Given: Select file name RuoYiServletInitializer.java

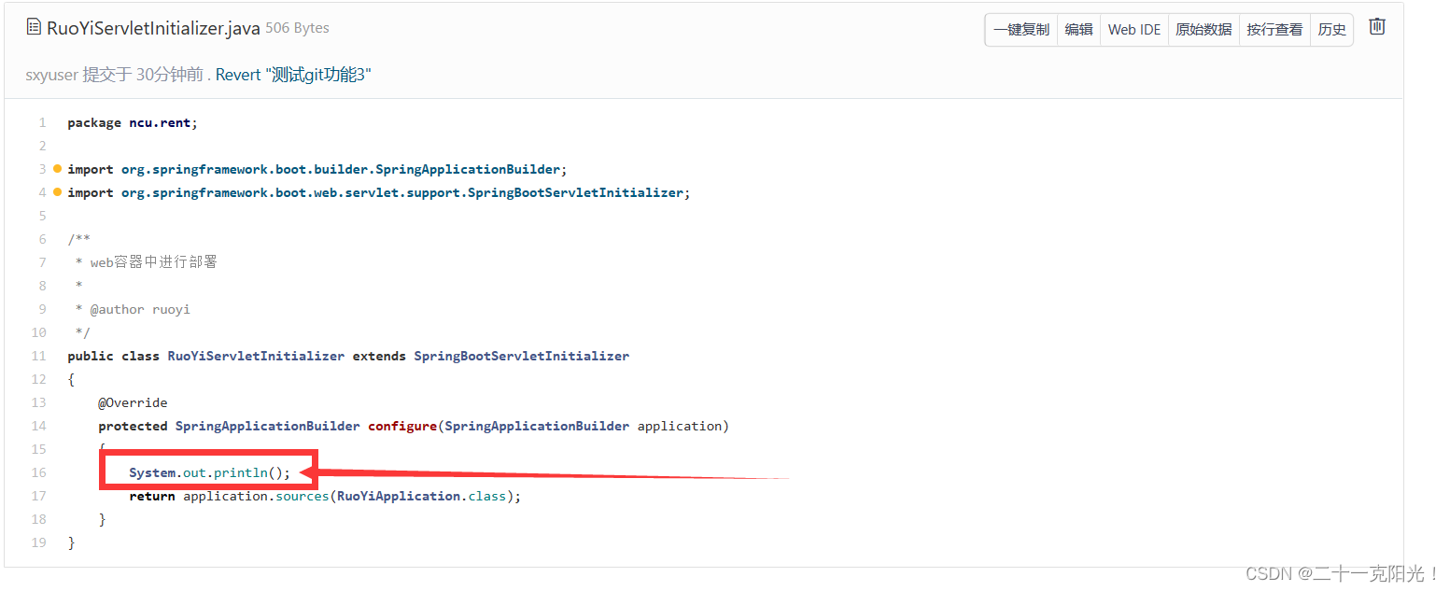Looking at the screenshot, I should 153,28.
